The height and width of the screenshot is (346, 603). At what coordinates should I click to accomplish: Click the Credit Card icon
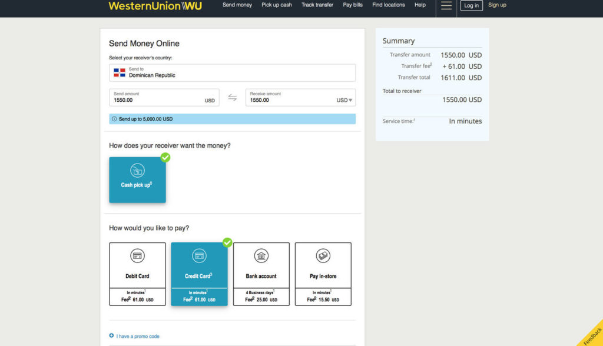point(199,255)
